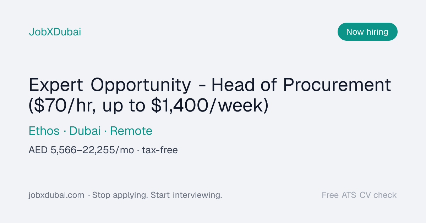Click the Now hiring badge
This screenshot has height=223, width=426.
pos(367,32)
